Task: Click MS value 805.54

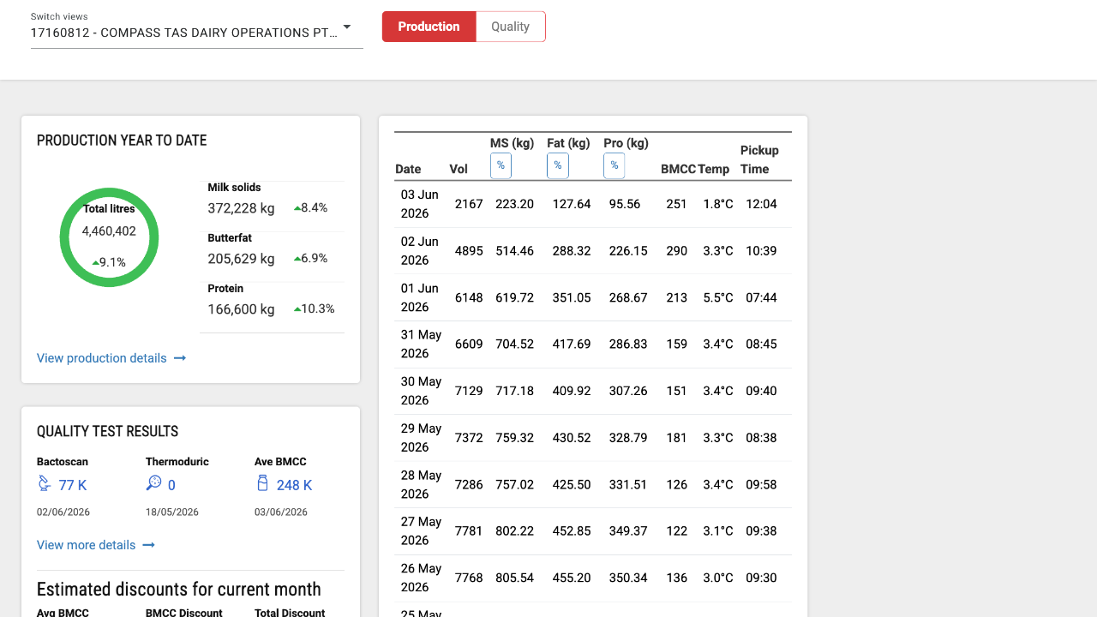Action: click(515, 578)
